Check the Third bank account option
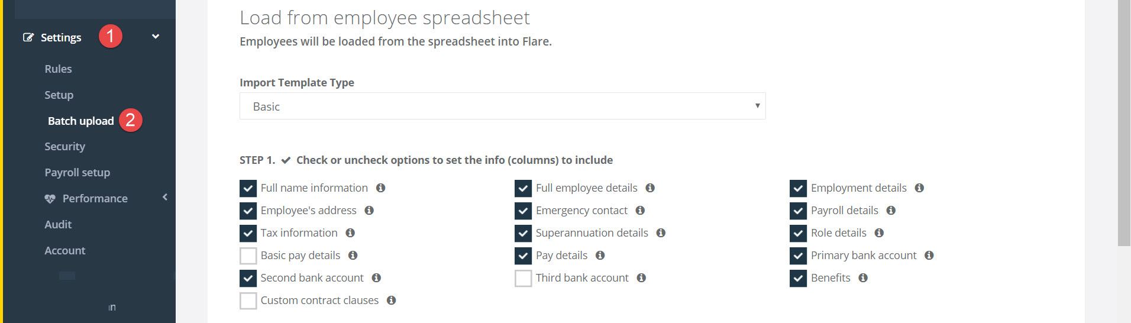Image resolution: width=1131 pixels, height=323 pixels. [x=523, y=278]
